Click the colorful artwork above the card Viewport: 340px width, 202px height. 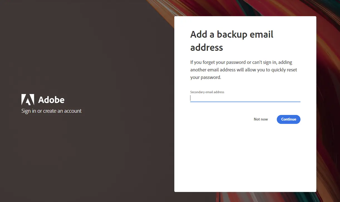245,8
